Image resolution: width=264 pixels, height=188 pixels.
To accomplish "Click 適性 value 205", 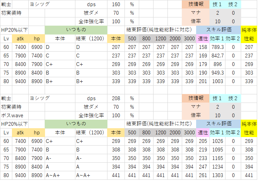I will tap(203, 141).
